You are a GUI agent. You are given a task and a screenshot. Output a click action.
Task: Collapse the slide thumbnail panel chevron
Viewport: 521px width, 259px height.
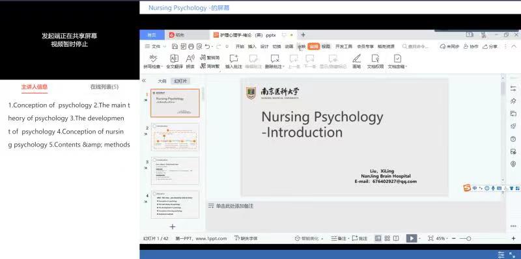coord(144,81)
